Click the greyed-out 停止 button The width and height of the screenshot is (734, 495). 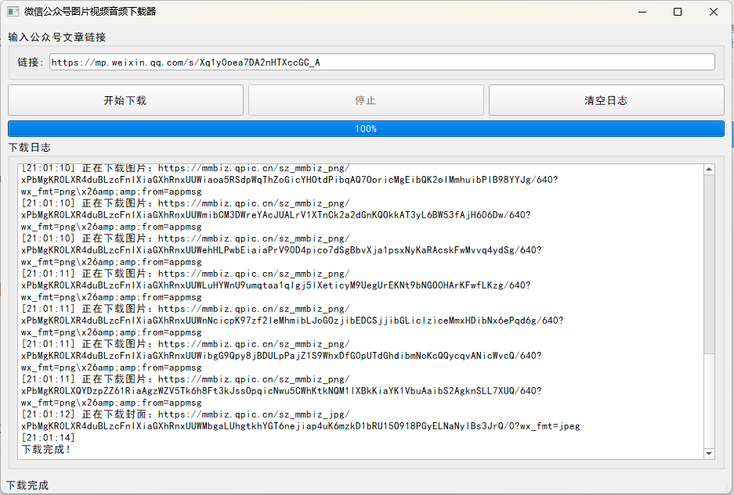pyautogui.click(x=366, y=100)
